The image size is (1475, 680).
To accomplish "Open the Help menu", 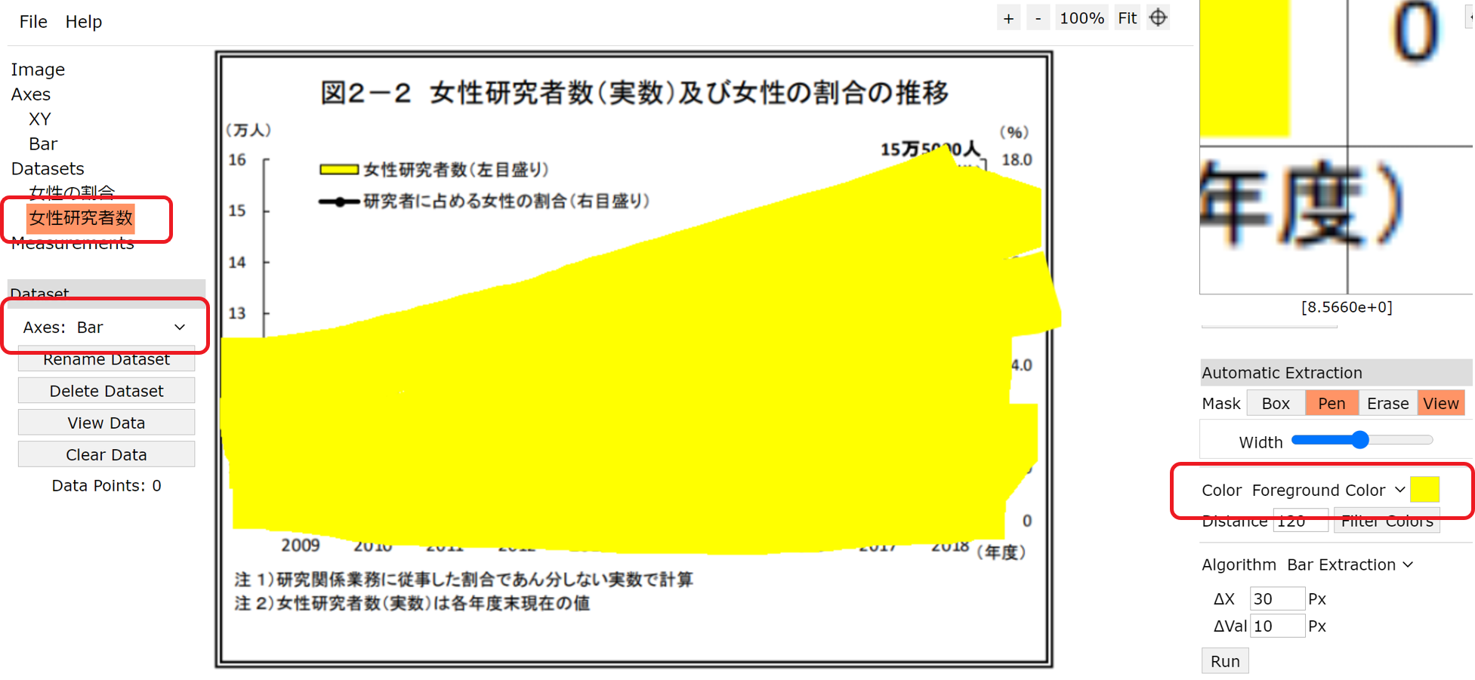I will pyautogui.click(x=83, y=21).
